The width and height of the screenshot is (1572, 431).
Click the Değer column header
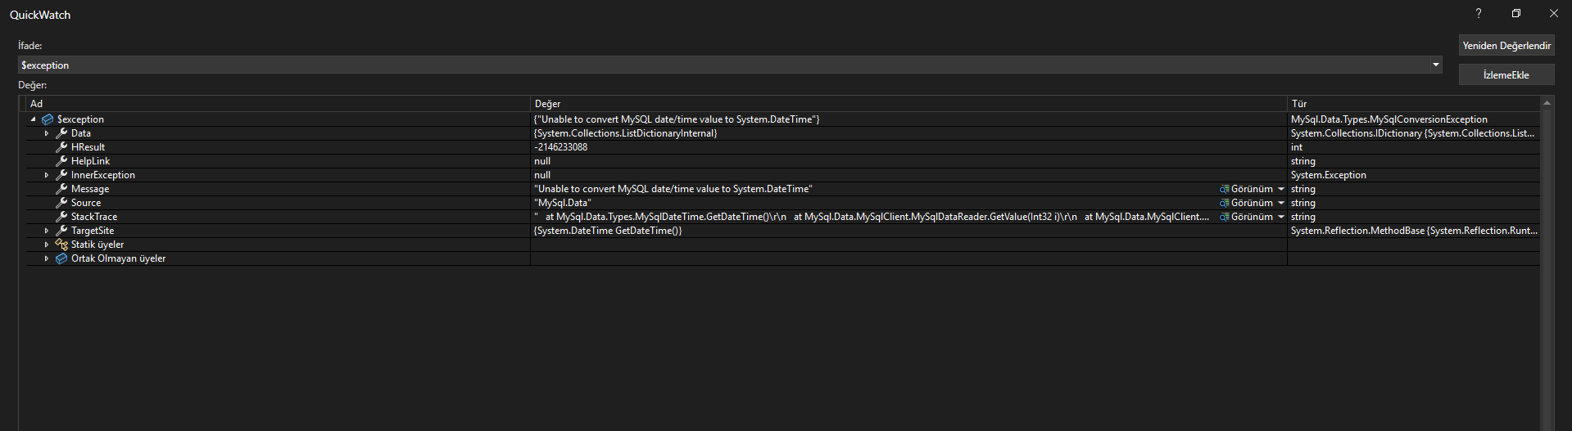[548, 104]
